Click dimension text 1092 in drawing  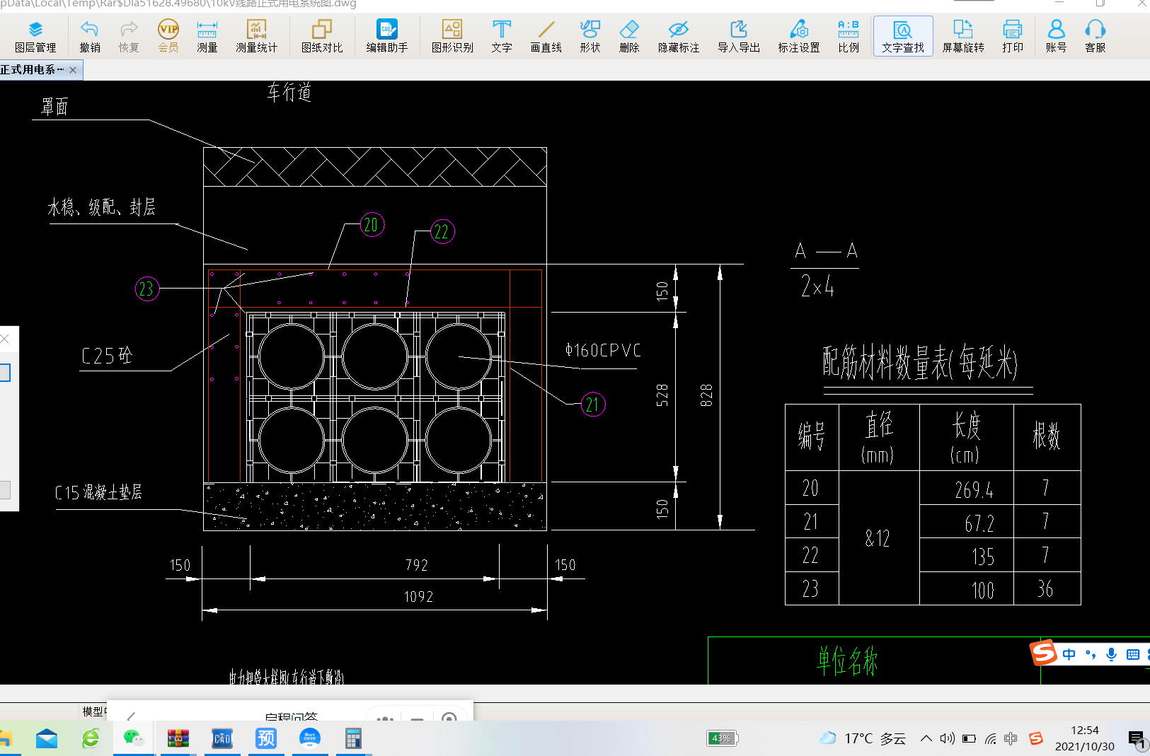coord(418,597)
